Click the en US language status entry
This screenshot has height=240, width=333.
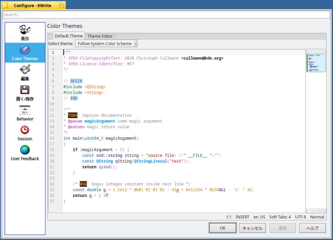click(x=259, y=217)
